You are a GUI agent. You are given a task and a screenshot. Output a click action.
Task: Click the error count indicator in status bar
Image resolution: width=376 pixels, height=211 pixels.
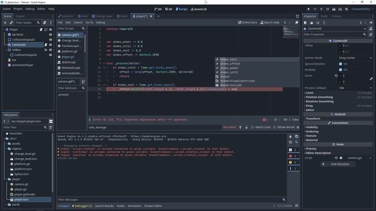coord(265,120)
